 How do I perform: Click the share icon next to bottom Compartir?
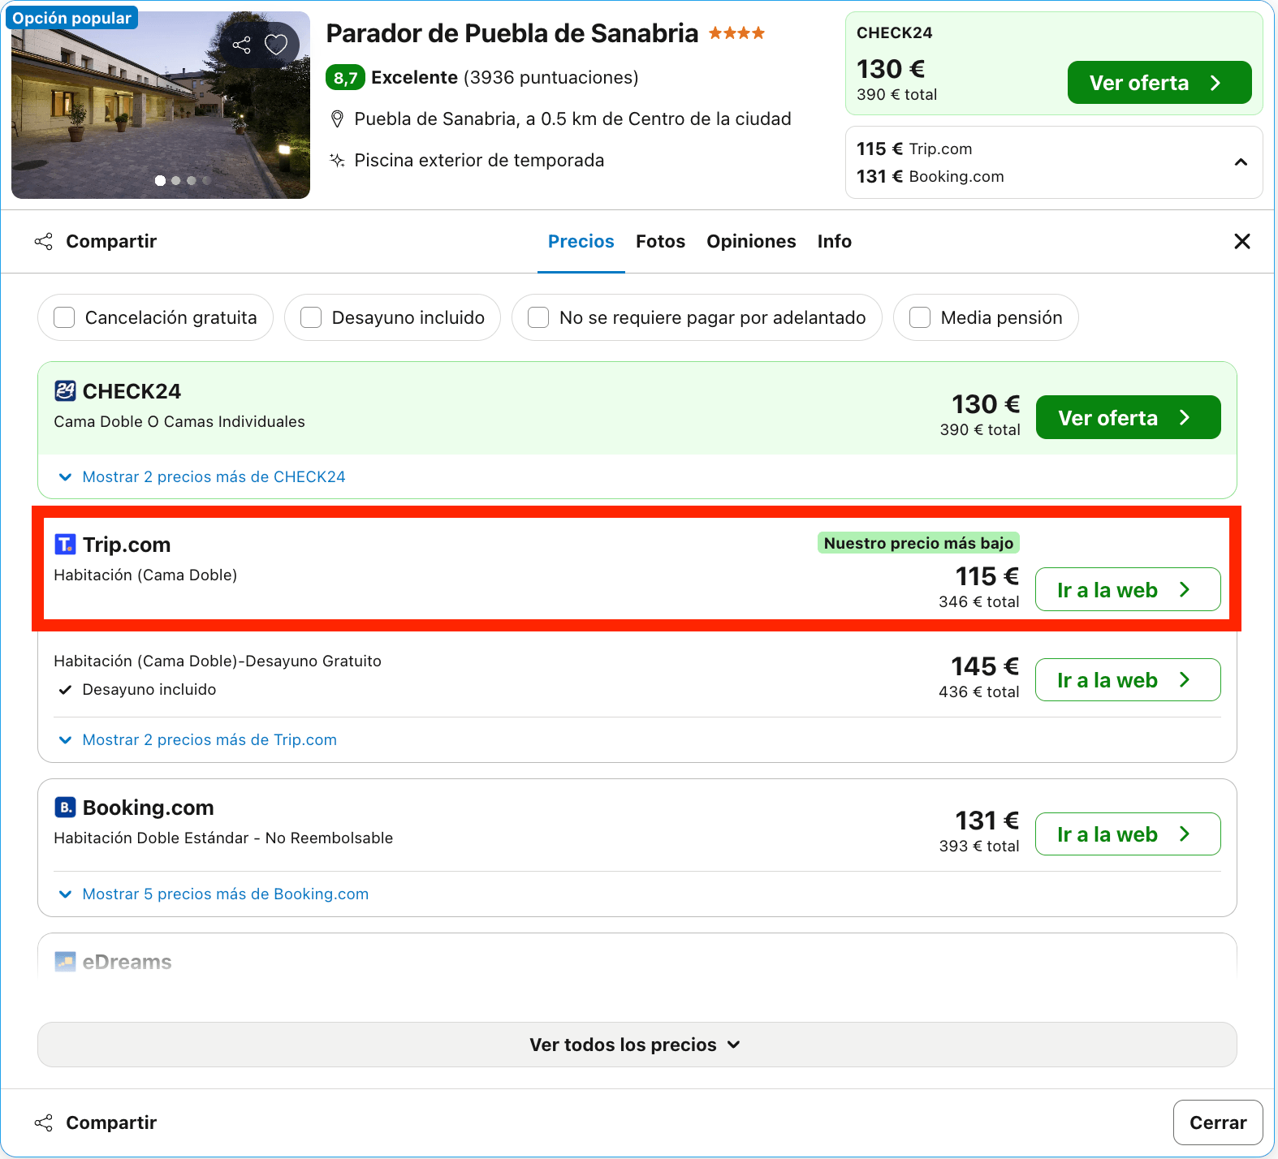(44, 1122)
